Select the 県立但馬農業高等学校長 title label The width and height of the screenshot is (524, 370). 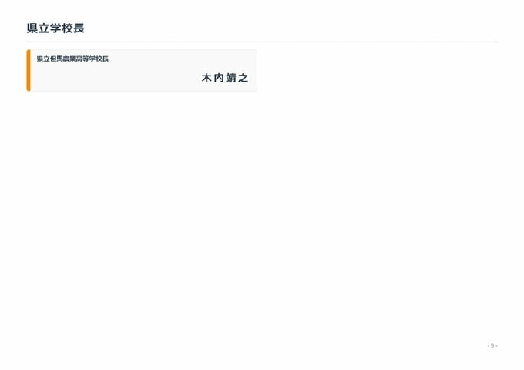[72, 59]
